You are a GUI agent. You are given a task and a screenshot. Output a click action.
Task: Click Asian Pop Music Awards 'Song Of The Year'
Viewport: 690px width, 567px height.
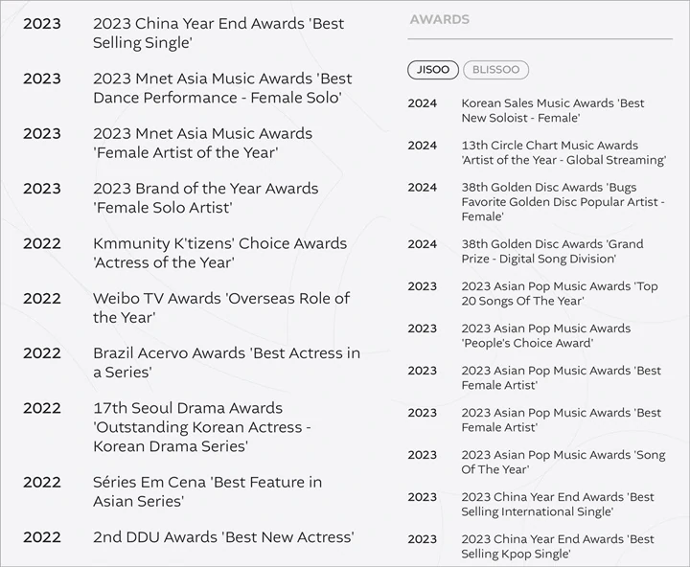point(563,462)
